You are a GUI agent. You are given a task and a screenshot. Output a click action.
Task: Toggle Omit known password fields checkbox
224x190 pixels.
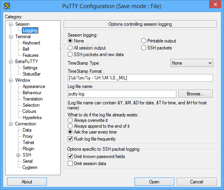pyautogui.click(x=70, y=157)
